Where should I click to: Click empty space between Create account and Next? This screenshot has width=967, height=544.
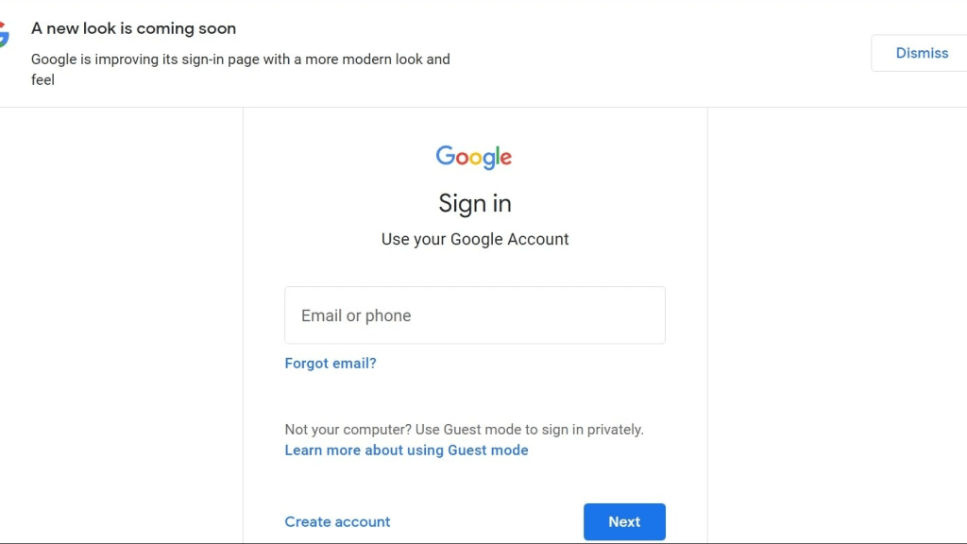[x=486, y=522]
